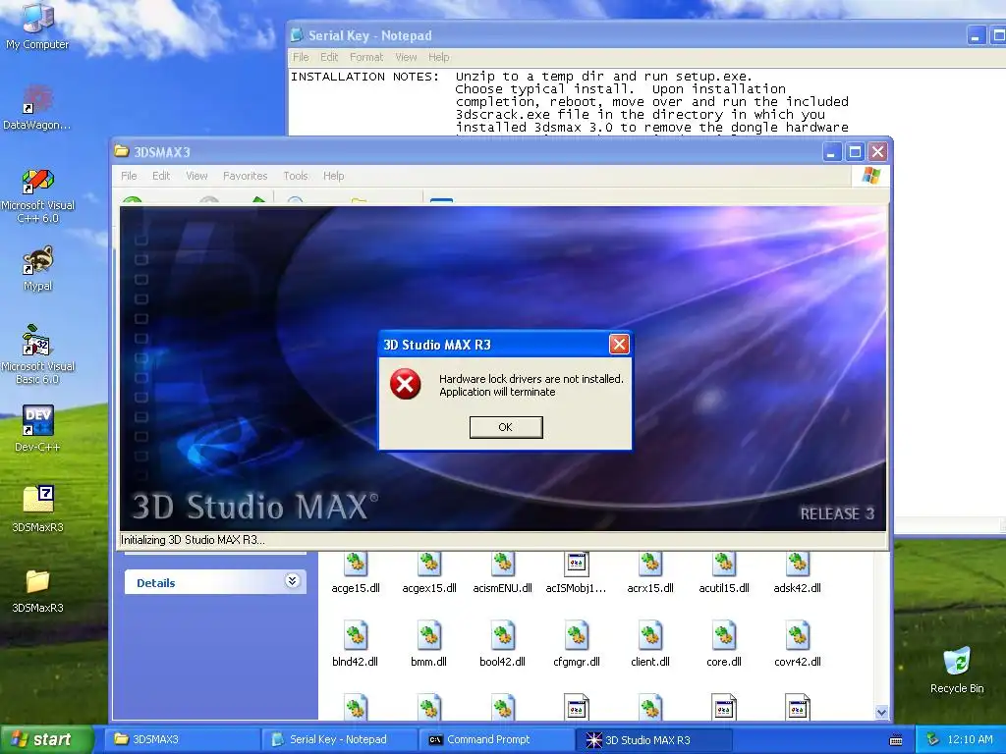Image resolution: width=1006 pixels, height=754 pixels.
Task: Click the Start button
Action: 47,739
